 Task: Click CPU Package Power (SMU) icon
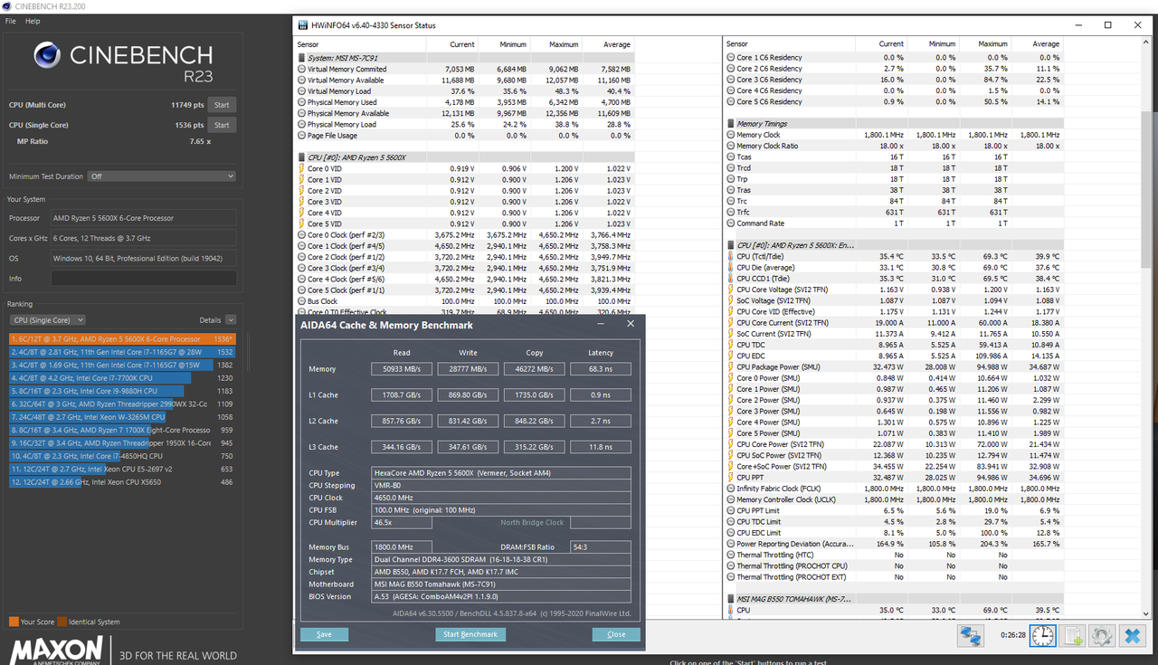click(730, 366)
